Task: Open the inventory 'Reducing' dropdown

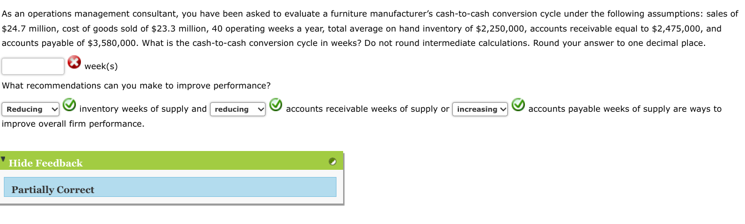Action: point(30,109)
